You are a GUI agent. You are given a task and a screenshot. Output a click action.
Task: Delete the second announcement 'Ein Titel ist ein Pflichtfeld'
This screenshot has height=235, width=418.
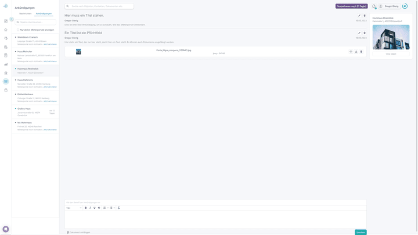[x=365, y=33]
